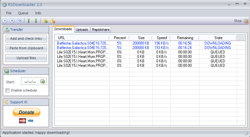Click the euro icon beside Support it!
The width and height of the screenshot is (250, 137).
[7, 102]
